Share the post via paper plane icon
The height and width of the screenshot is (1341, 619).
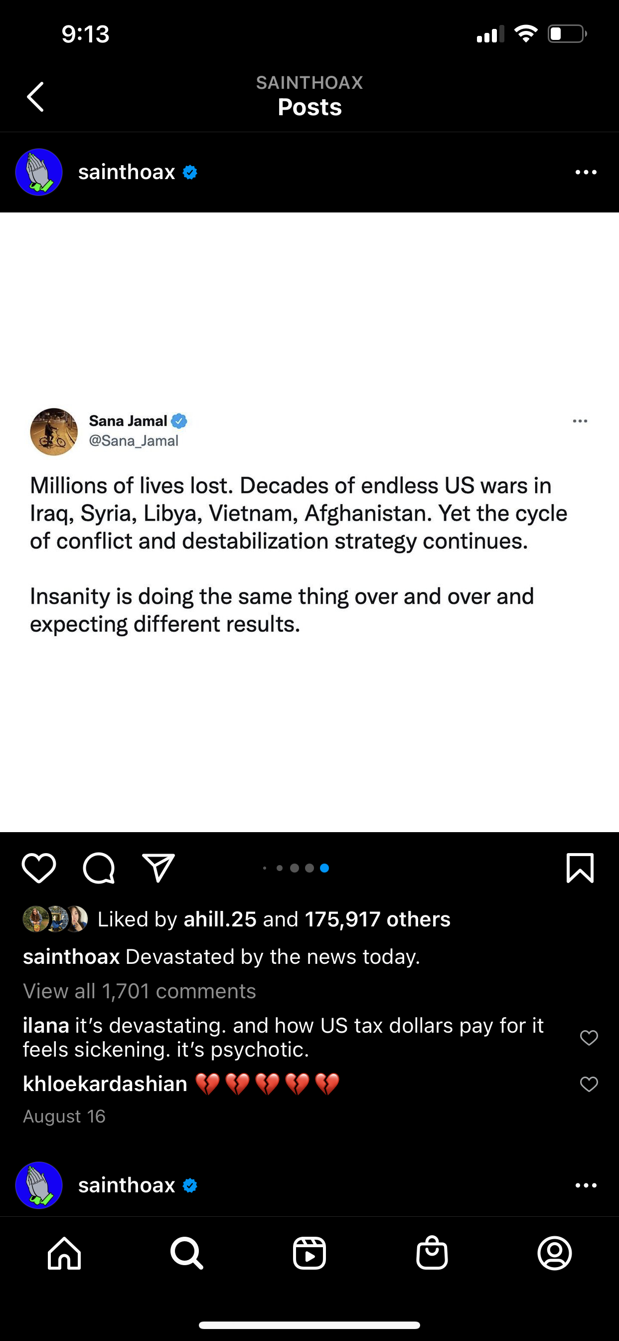click(158, 869)
